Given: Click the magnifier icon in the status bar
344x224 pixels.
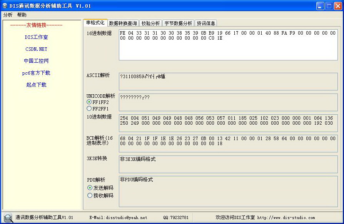Looking at the screenshot, I should tap(8, 217).
